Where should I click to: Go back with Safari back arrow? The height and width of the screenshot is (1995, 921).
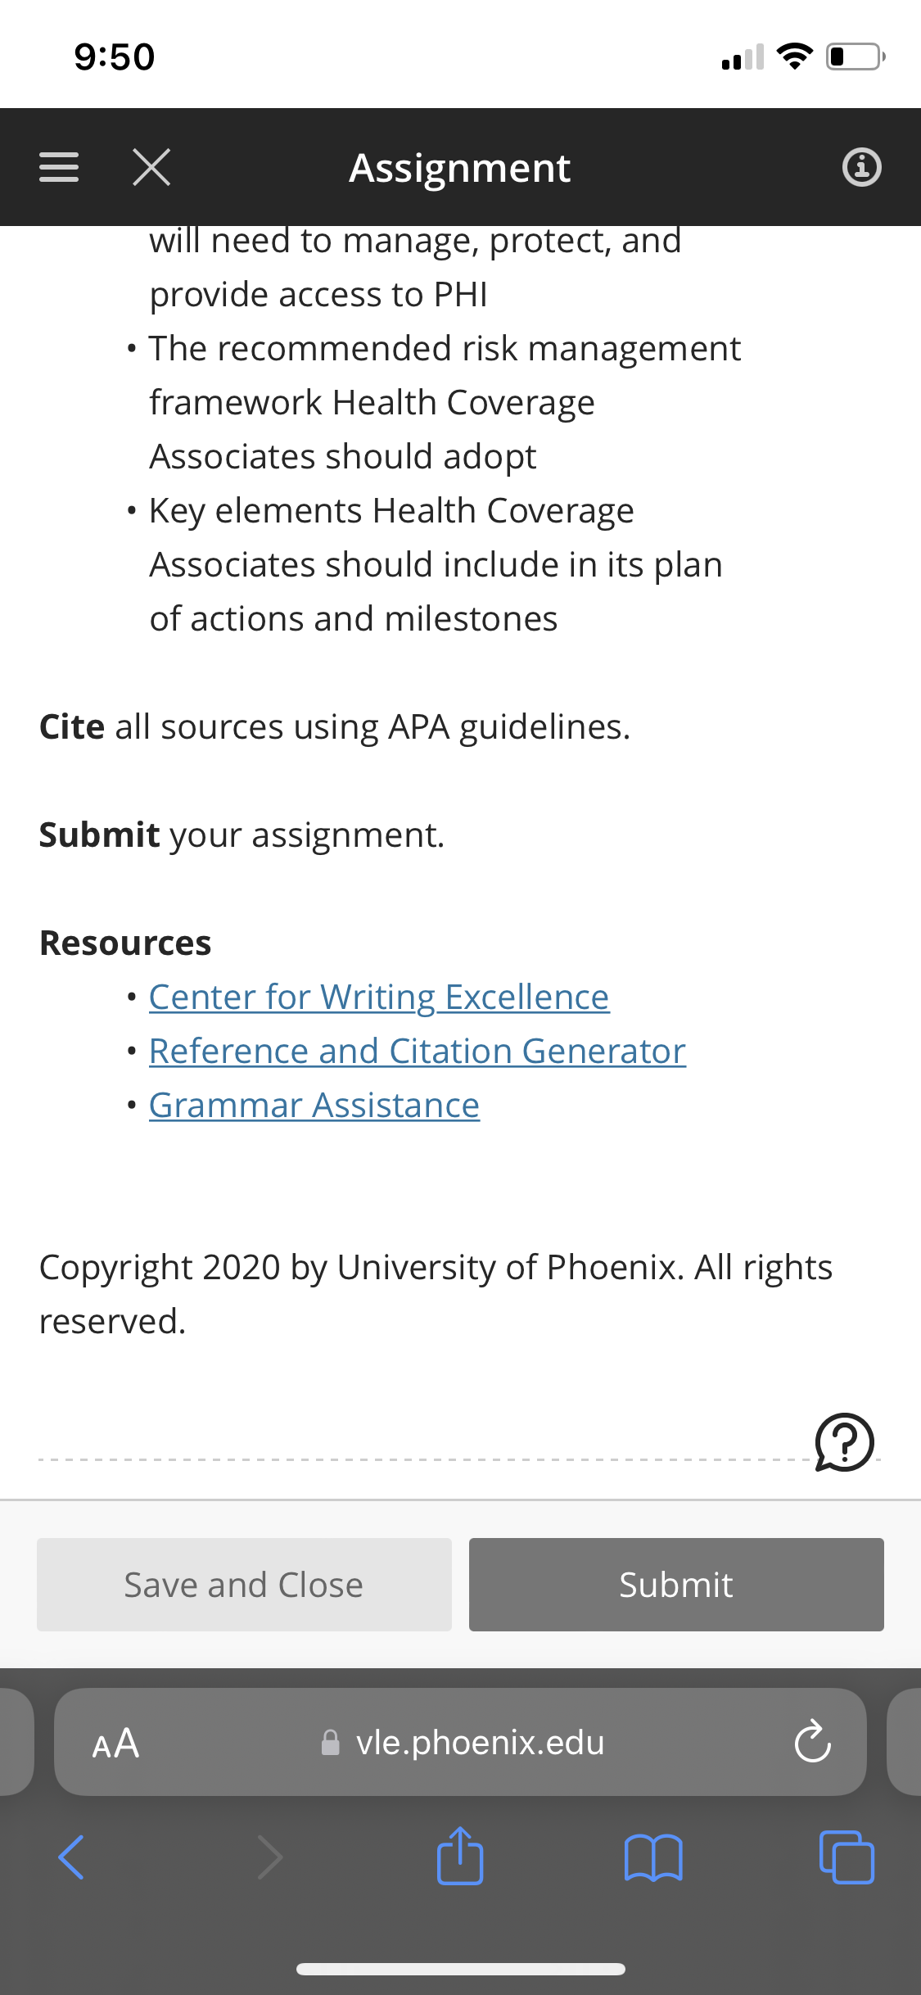(x=71, y=1857)
